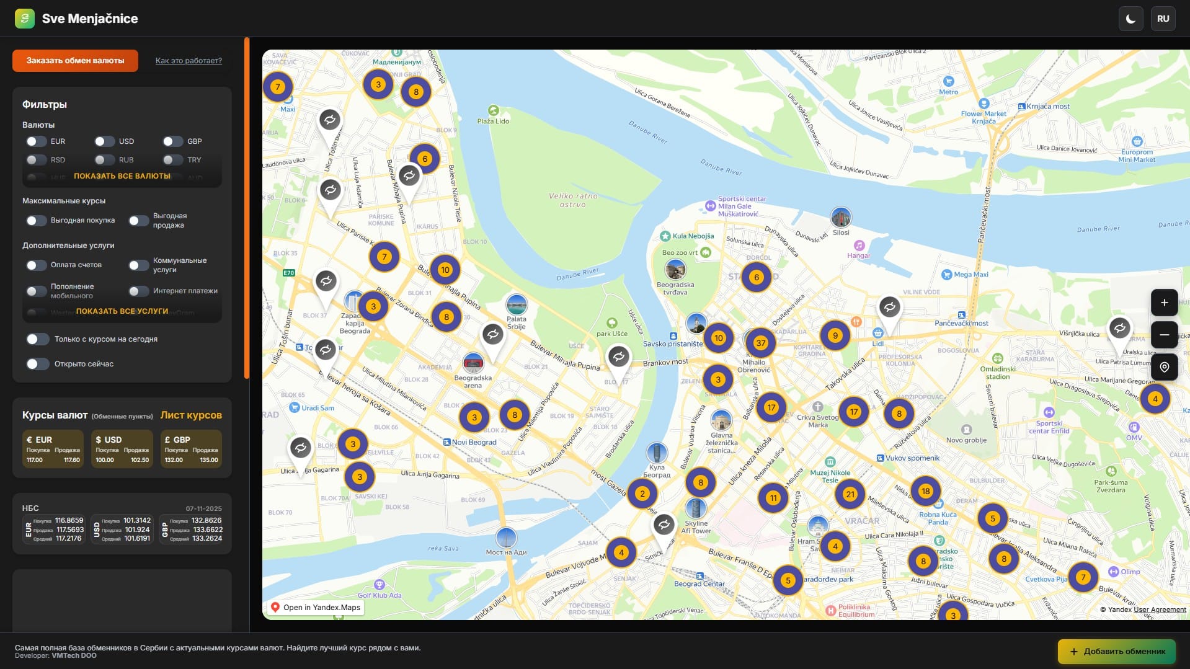The width and height of the screenshot is (1190, 669).
Task: Open the 'Как это работает?' link
Action: [x=189, y=61]
